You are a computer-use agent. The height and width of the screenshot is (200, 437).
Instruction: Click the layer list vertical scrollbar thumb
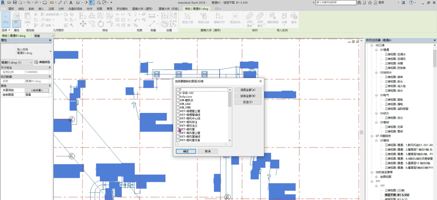230,99
